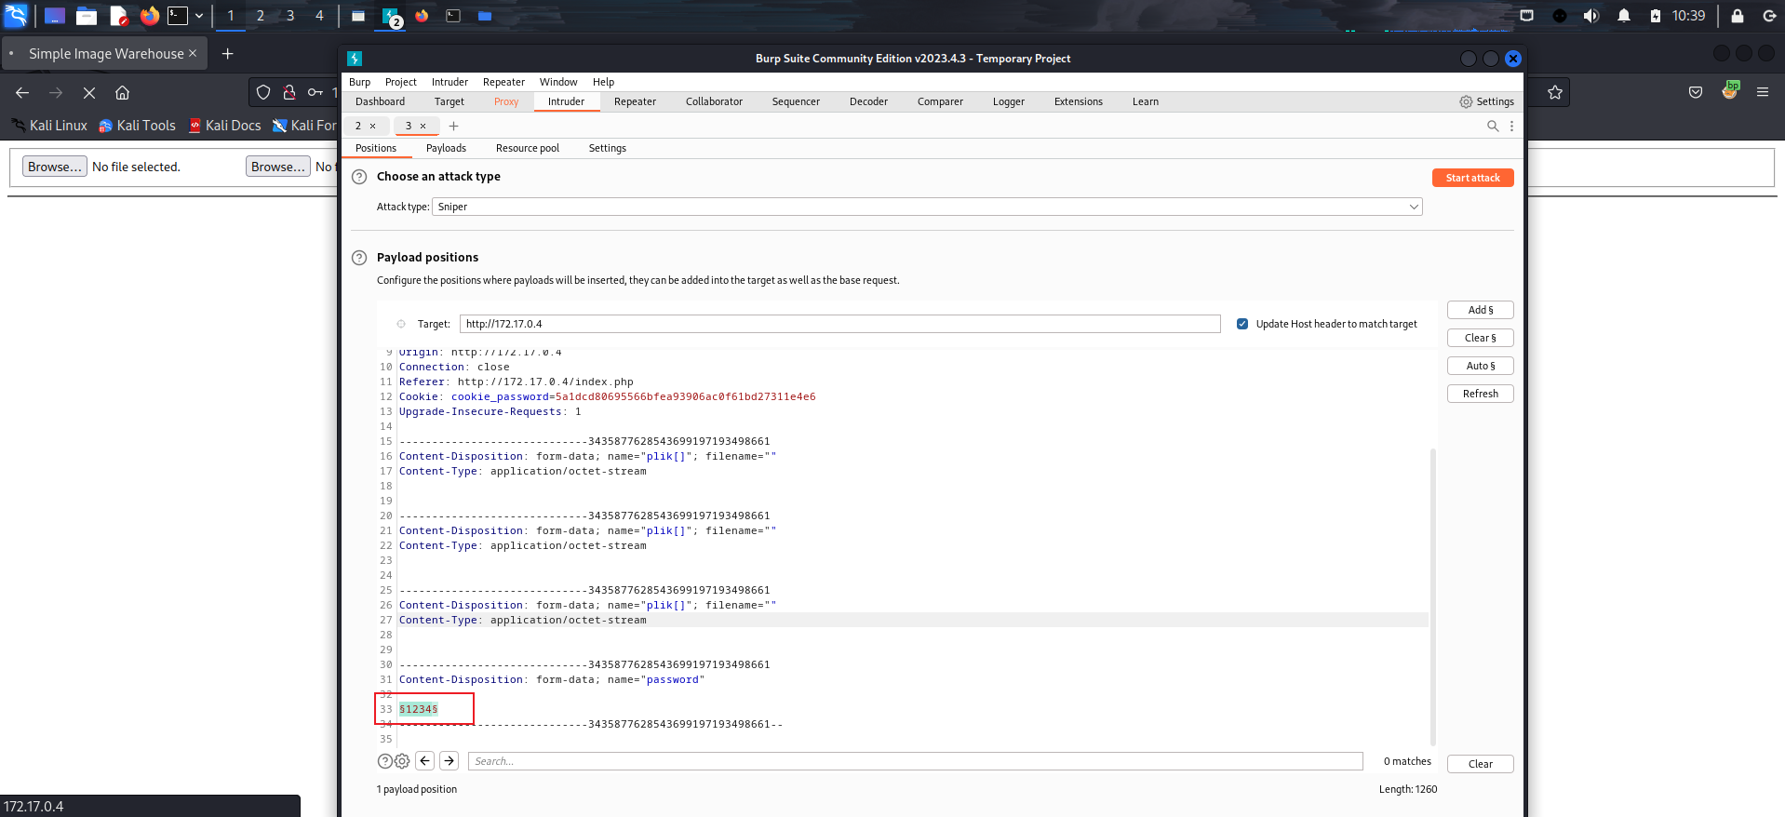Screen dimensions: 1785x817
Task: Switch to Logger tab
Action: click(1008, 101)
